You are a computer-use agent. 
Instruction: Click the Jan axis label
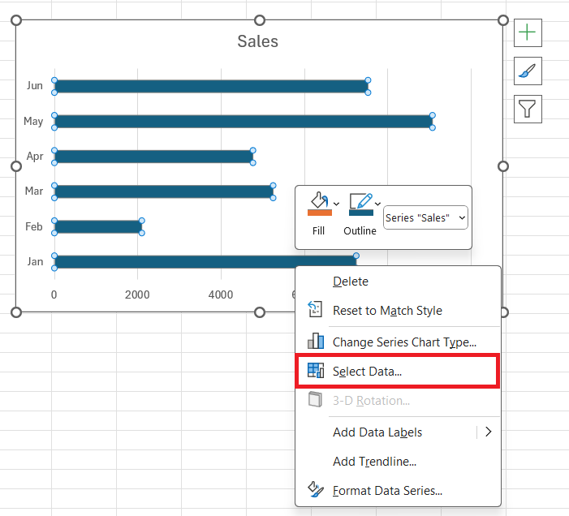35,261
